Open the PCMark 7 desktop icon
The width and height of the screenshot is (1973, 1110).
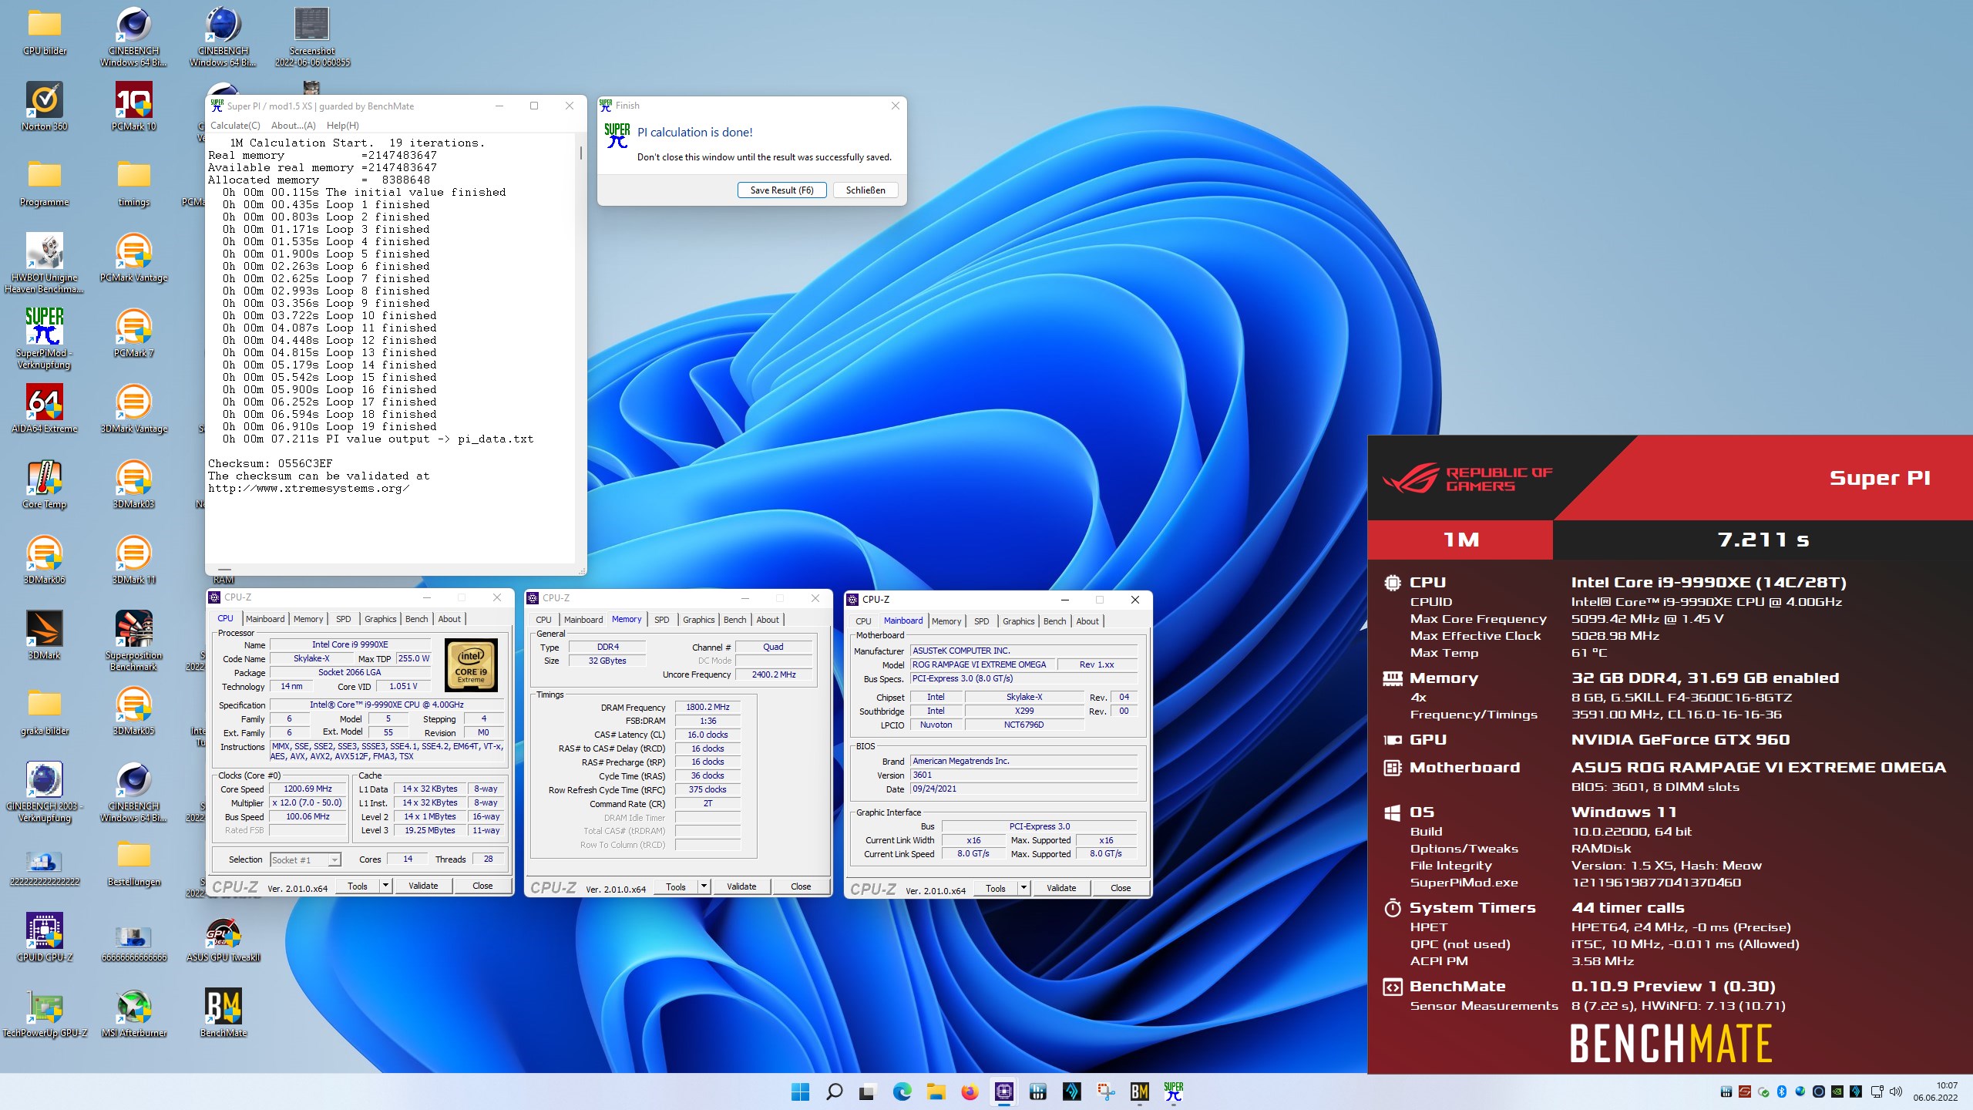click(x=134, y=332)
